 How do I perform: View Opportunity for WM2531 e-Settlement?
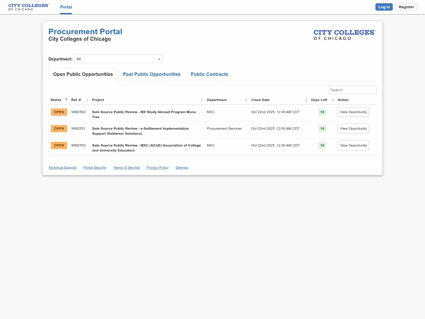point(353,129)
